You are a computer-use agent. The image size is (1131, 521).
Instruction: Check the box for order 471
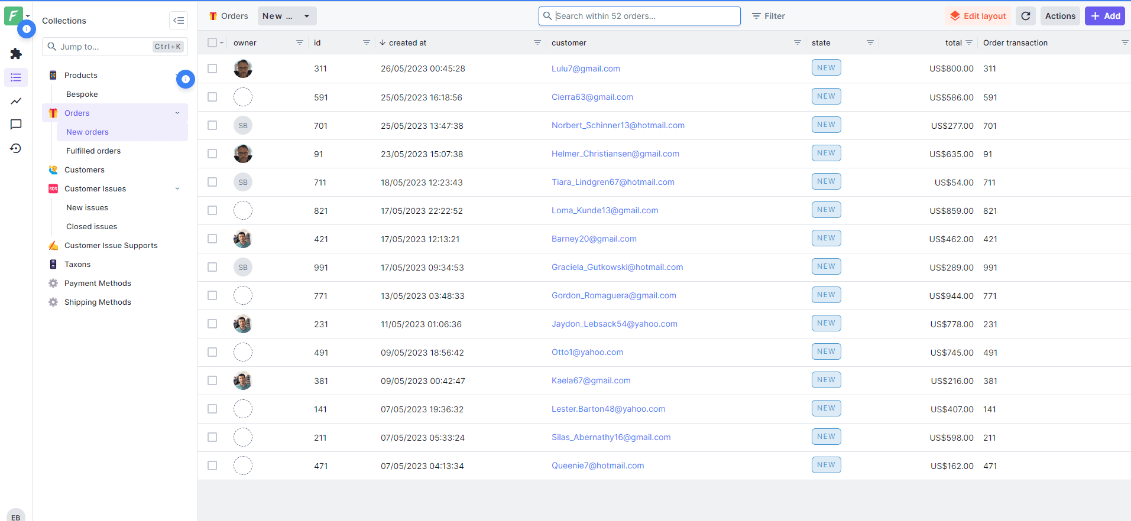(212, 465)
